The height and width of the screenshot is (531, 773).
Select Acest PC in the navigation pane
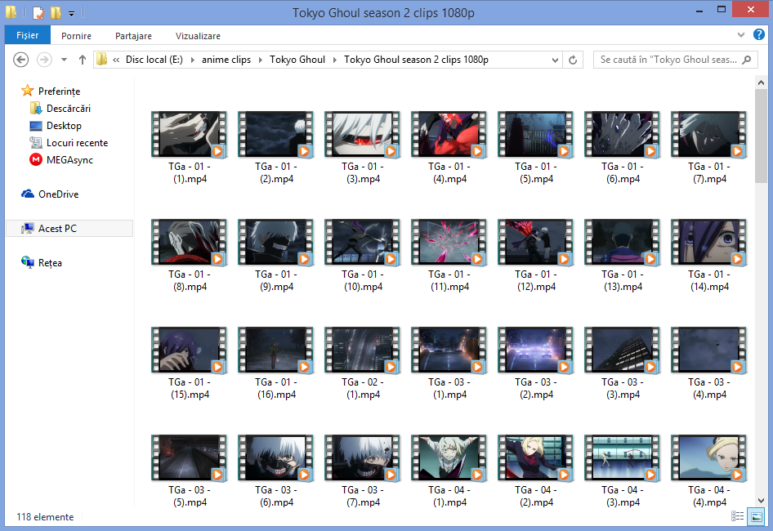[x=69, y=228]
